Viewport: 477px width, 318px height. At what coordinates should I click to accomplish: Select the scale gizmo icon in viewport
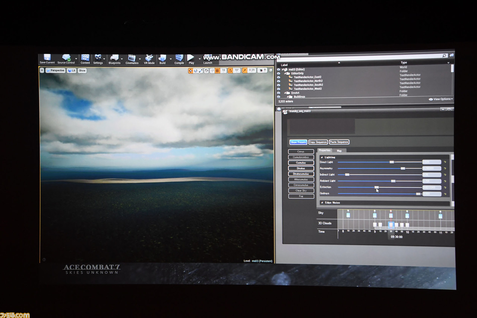pos(200,70)
